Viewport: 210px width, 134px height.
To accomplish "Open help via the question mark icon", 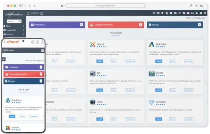I will 201,13.
